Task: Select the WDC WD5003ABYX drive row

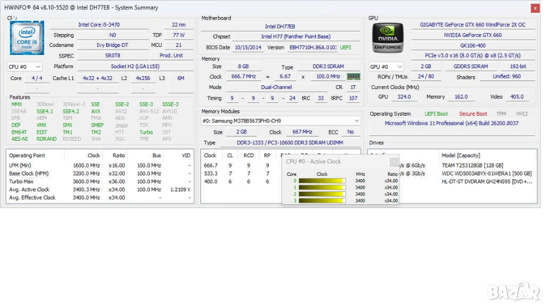Action: pos(486,174)
